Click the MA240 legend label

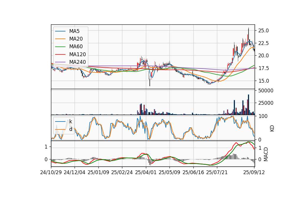[78, 62]
